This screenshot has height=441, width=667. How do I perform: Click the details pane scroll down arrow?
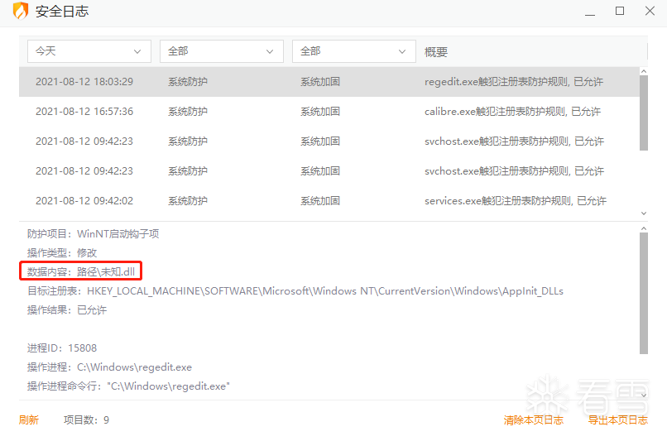(x=644, y=395)
